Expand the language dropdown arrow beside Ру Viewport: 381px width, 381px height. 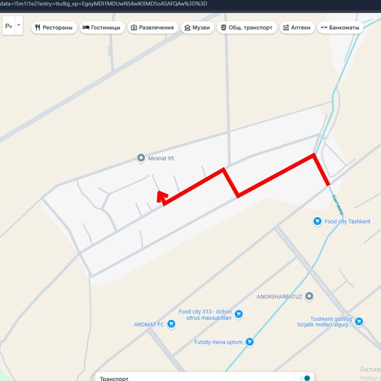[x=19, y=25]
